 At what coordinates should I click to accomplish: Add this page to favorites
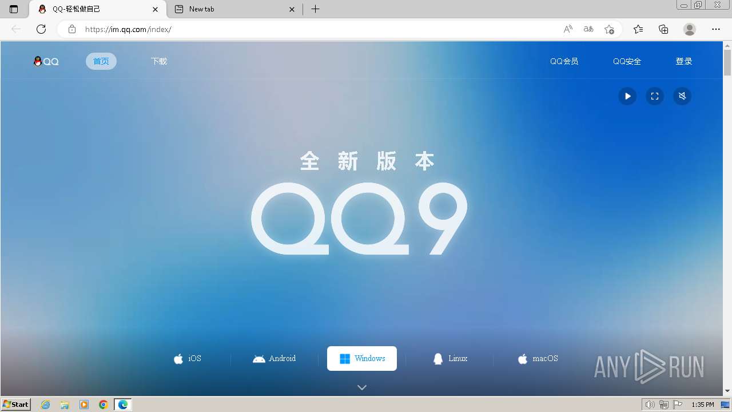point(609,29)
